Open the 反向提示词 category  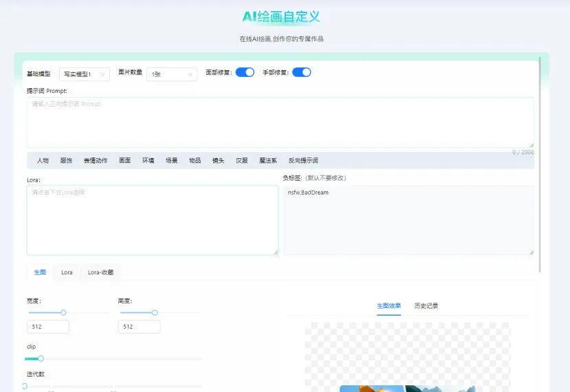coord(303,160)
